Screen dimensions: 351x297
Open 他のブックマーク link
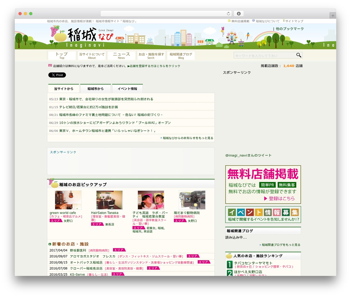290,29
